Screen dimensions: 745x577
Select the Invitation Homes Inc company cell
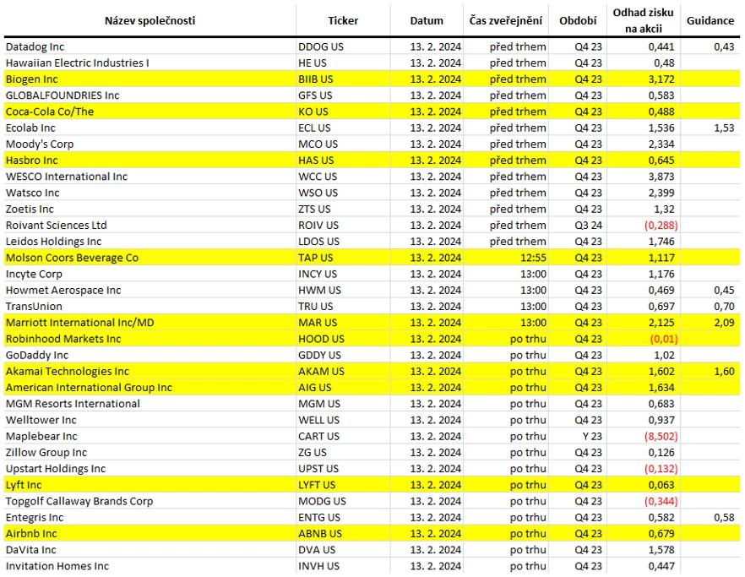click(x=57, y=566)
